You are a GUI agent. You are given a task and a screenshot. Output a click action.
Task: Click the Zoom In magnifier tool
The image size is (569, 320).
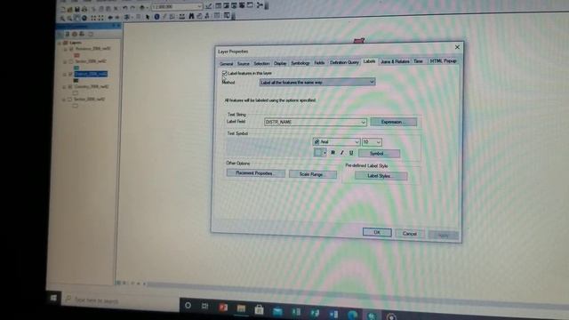(62, 18)
